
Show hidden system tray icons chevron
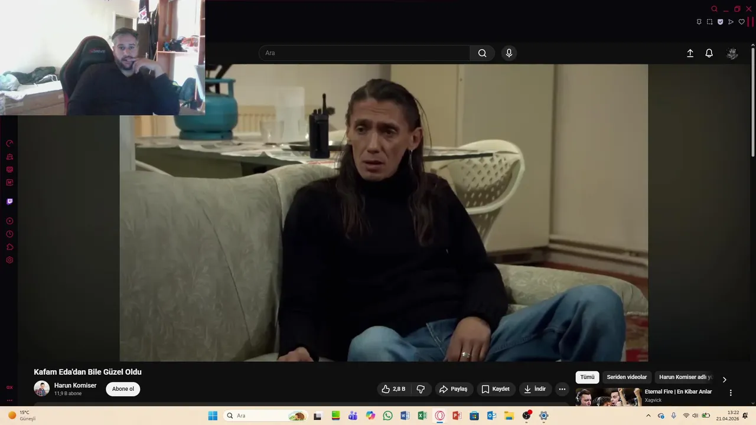click(649, 416)
